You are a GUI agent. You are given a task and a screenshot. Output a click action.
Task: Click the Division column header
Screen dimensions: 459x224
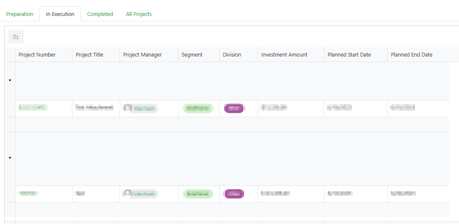coord(232,54)
